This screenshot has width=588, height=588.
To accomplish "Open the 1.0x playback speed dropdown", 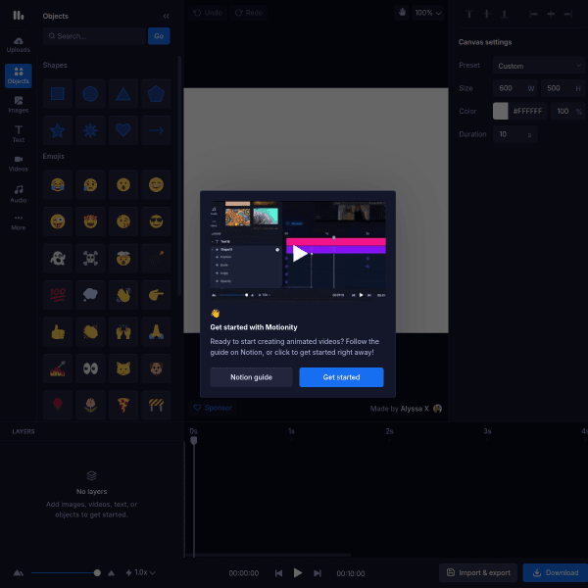I will (140, 572).
